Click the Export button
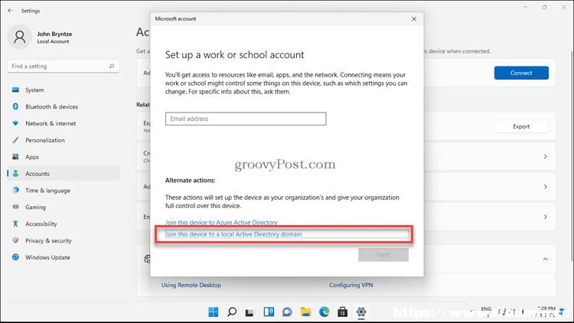 point(521,126)
